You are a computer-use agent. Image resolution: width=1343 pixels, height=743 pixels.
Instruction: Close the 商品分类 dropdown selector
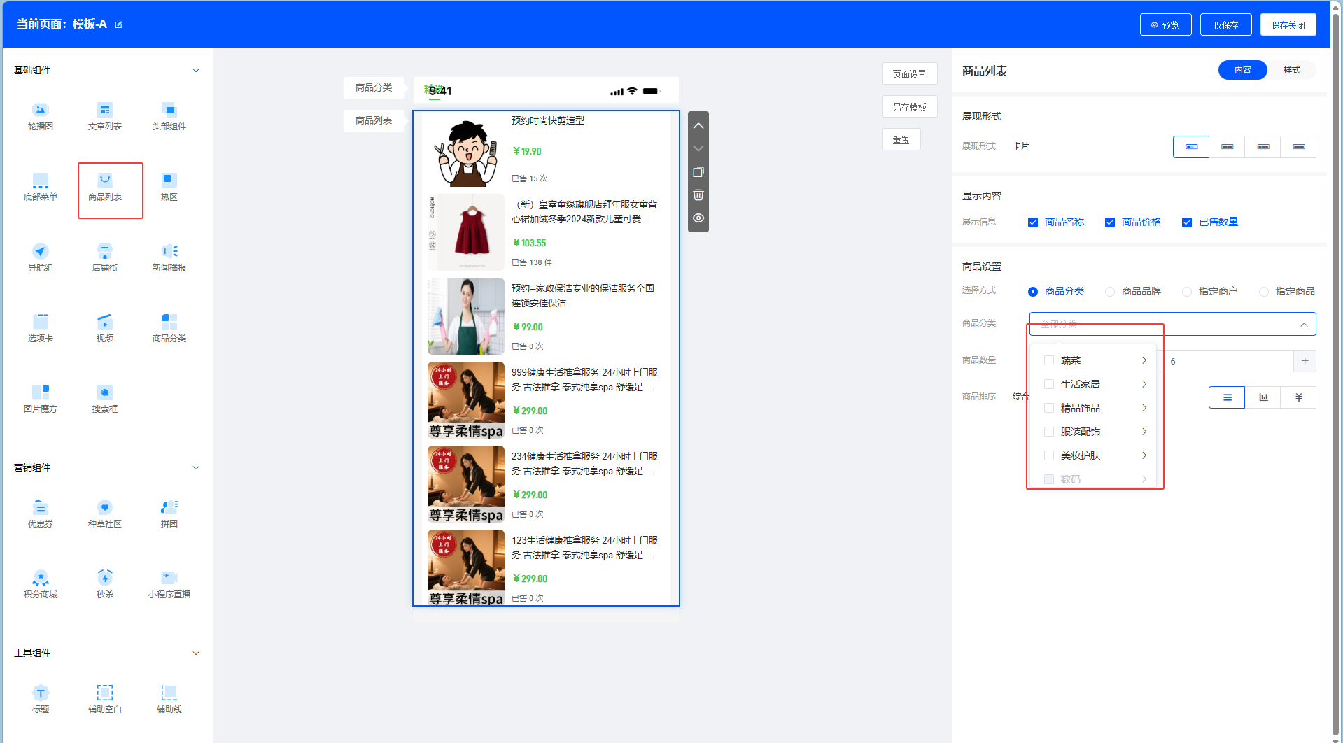pyautogui.click(x=1304, y=325)
